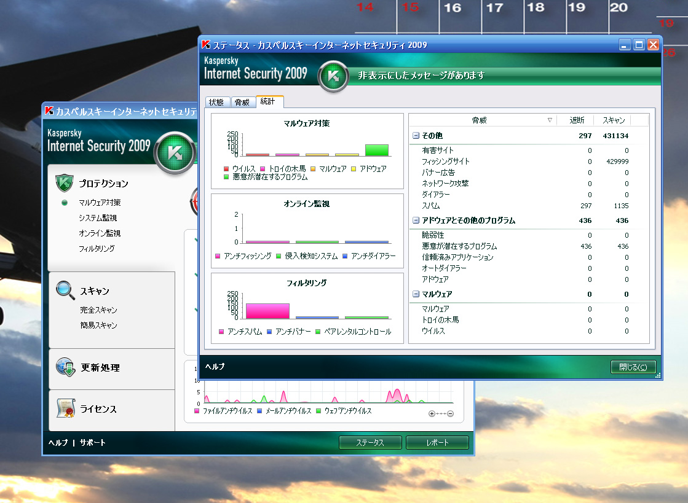The width and height of the screenshot is (688, 503).
Task: Open ヘルプ in the ステータス window footer
Action: pyautogui.click(x=215, y=366)
